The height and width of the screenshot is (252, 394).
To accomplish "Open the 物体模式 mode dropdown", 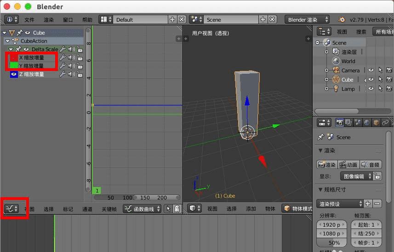I will (297, 208).
